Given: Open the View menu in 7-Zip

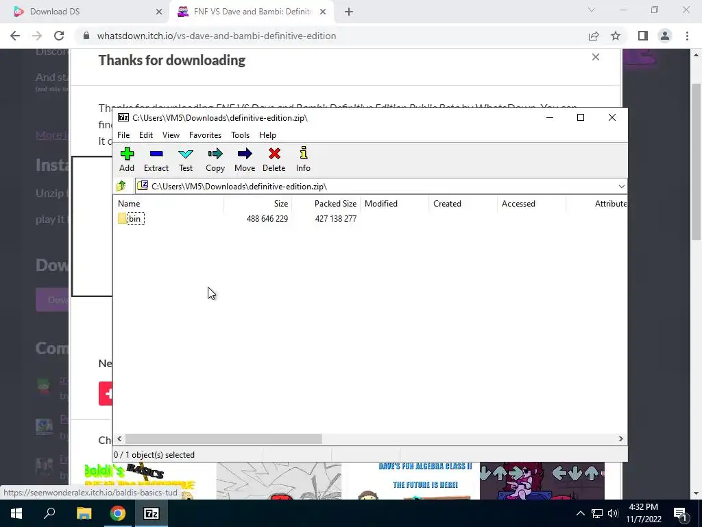Looking at the screenshot, I should pos(171,135).
